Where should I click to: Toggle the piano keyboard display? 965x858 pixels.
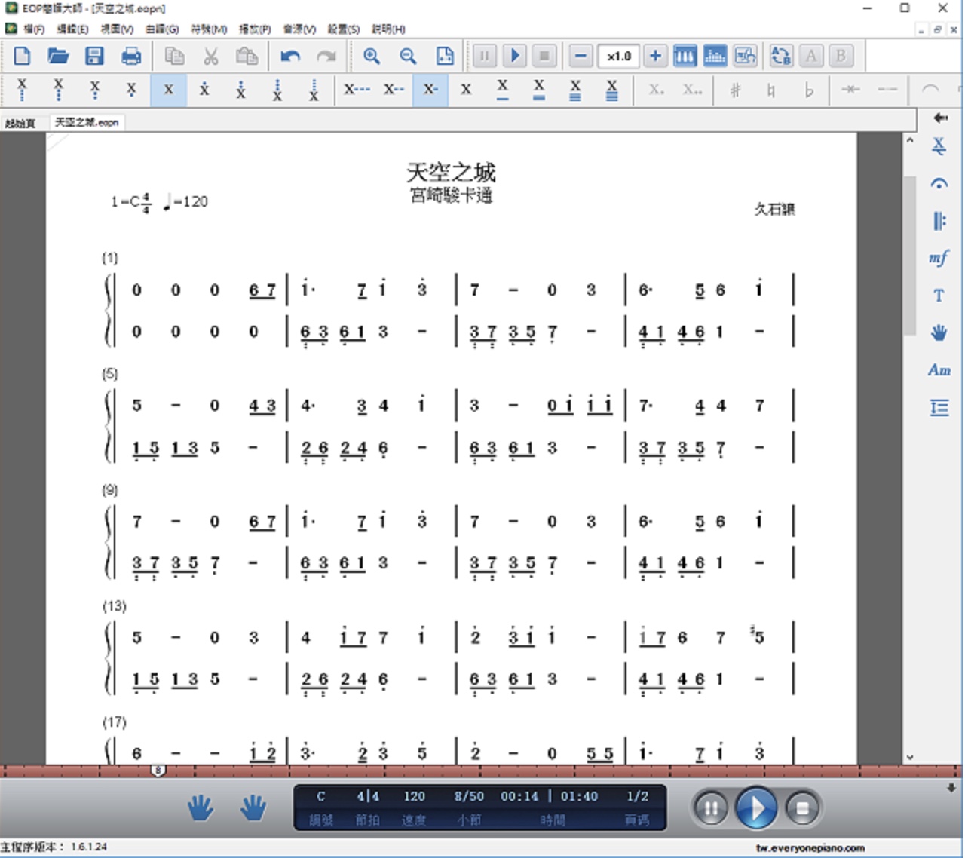[685, 56]
